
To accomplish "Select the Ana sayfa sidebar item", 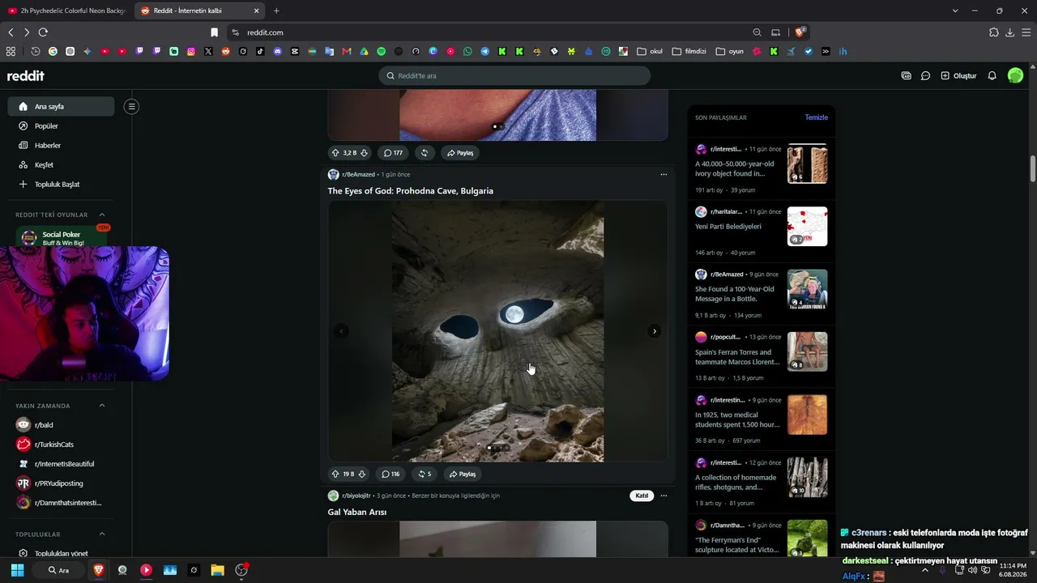I will [61, 106].
